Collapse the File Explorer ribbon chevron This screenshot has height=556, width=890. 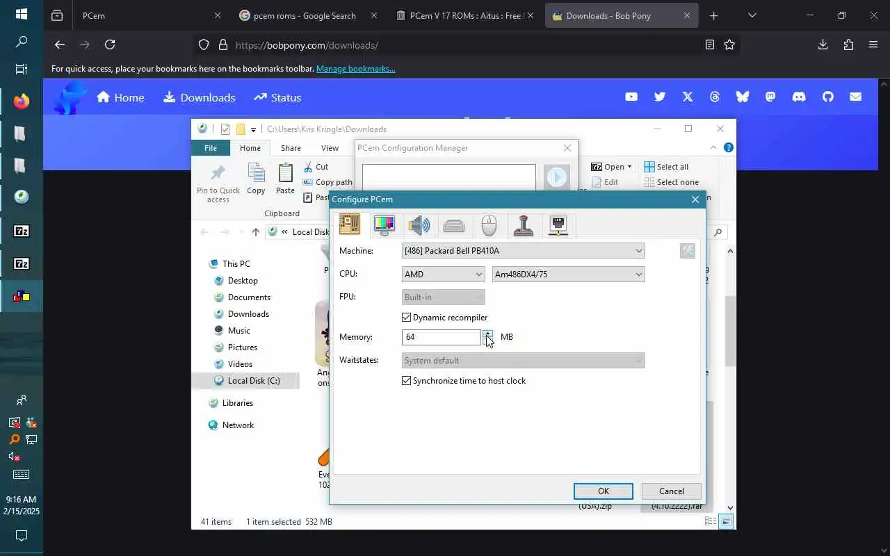pyautogui.click(x=713, y=147)
